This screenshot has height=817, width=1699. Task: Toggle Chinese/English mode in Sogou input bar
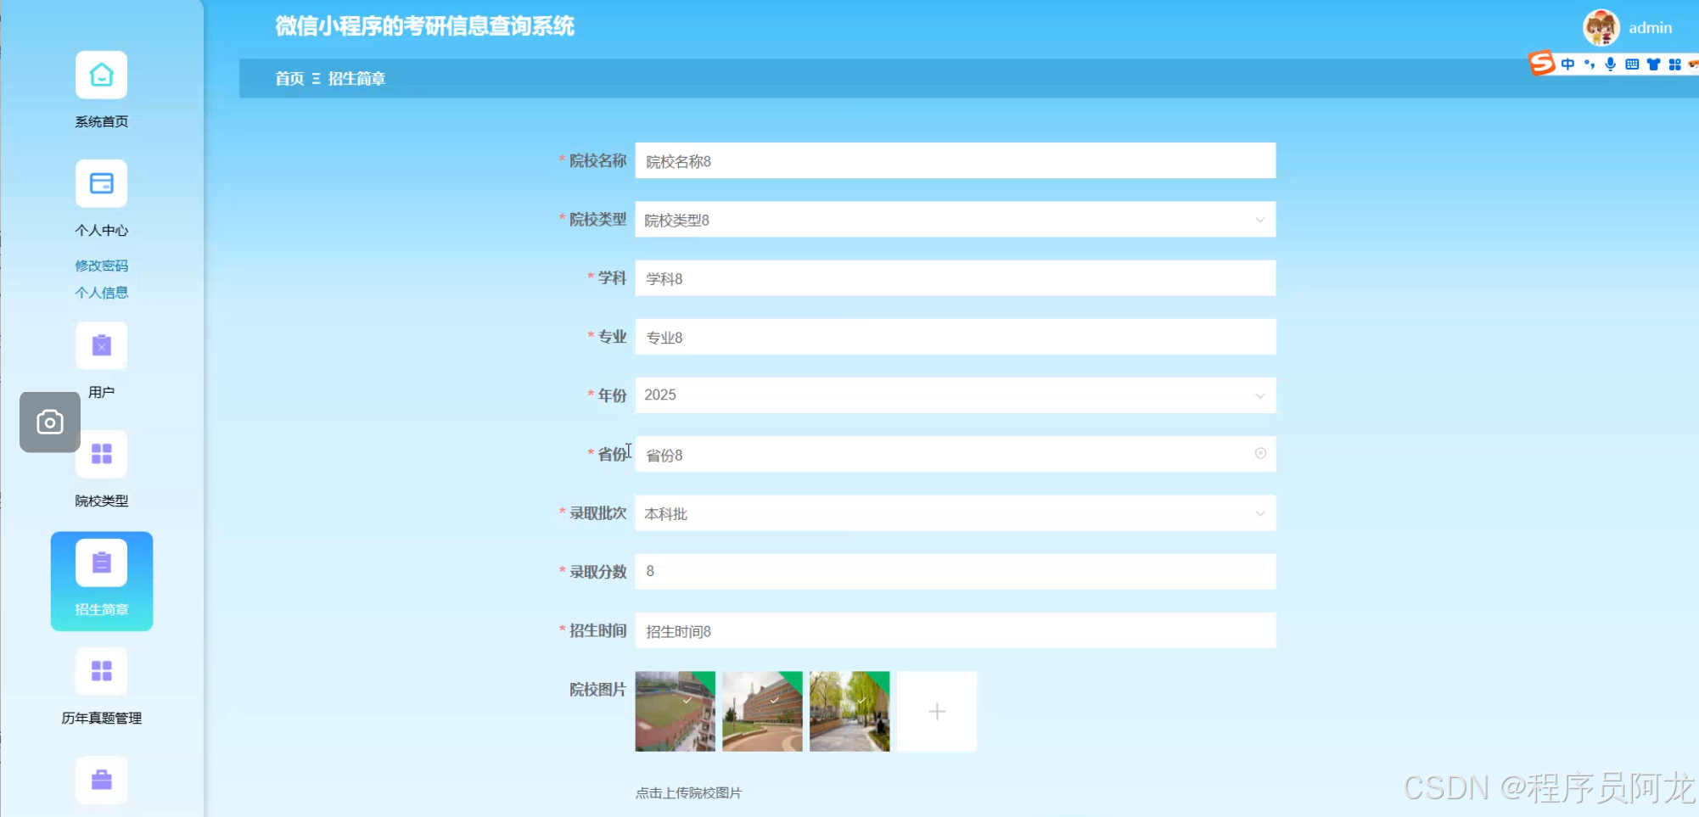[x=1568, y=64]
